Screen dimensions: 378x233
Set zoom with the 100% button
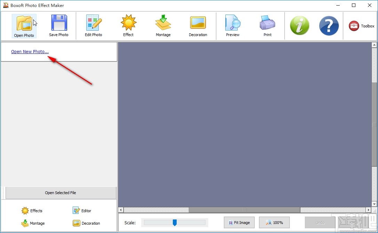pyautogui.click(x=274, y=223)
